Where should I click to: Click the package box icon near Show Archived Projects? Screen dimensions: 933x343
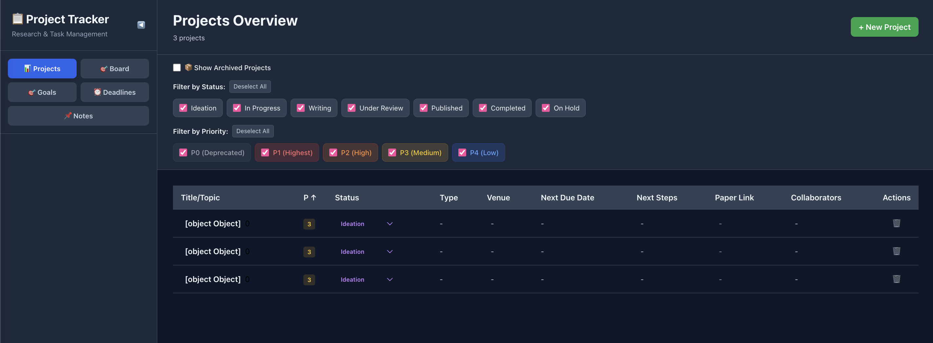pyautogui.click(x=188, y=68)
